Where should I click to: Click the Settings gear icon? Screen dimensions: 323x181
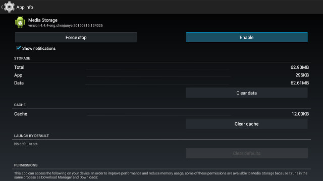point(9,7)
